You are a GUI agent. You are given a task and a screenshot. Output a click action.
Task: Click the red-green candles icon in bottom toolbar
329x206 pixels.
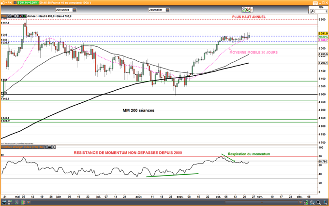[23, 202]
